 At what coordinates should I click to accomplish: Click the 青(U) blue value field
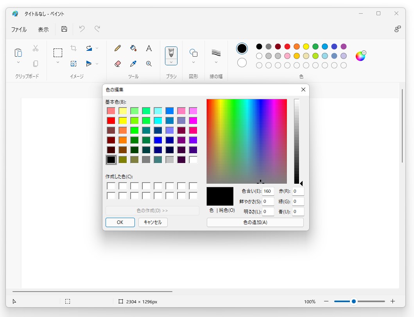(x=298, y=212)
